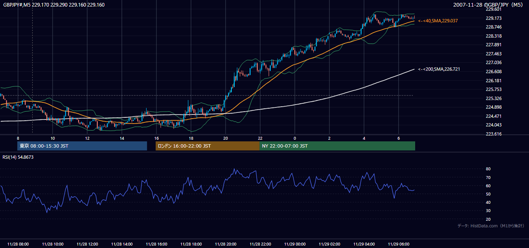Click the bottom time label 11/29 04:00

click(364, 244)
